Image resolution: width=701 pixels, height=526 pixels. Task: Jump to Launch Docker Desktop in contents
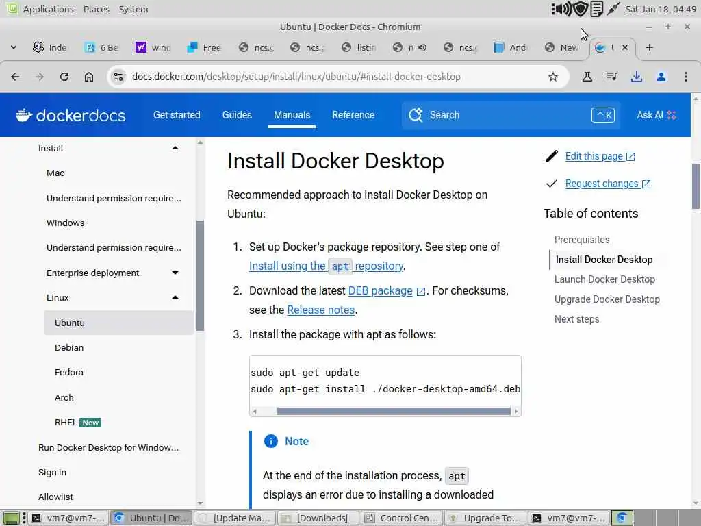(604, 279)
